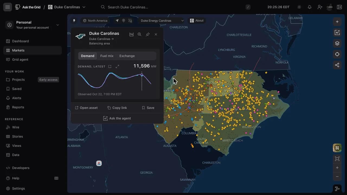Go to the Dashboard page
347x195 pixels.
(33, 41)
